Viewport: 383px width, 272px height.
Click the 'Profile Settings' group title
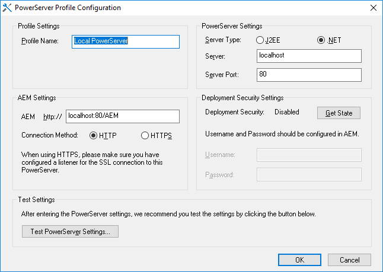(x=39, y=26)
